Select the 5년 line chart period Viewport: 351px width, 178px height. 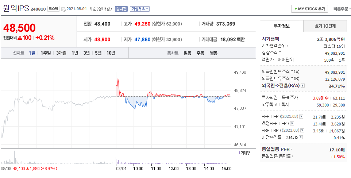point(98,53)
